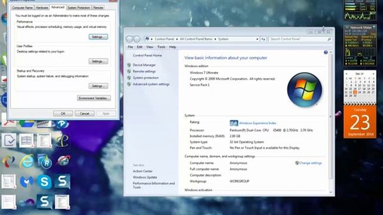The height and width of the screenshot is (215, 383).
Task: Open the table document icon beside checklist
Action: click(x=26, y=140)
